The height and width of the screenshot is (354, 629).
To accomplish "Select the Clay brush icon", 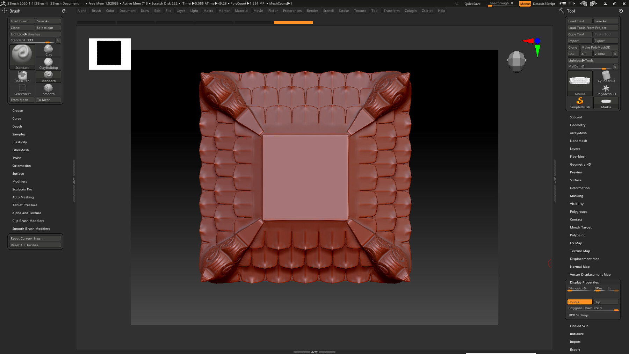I will tap(49, 50).
